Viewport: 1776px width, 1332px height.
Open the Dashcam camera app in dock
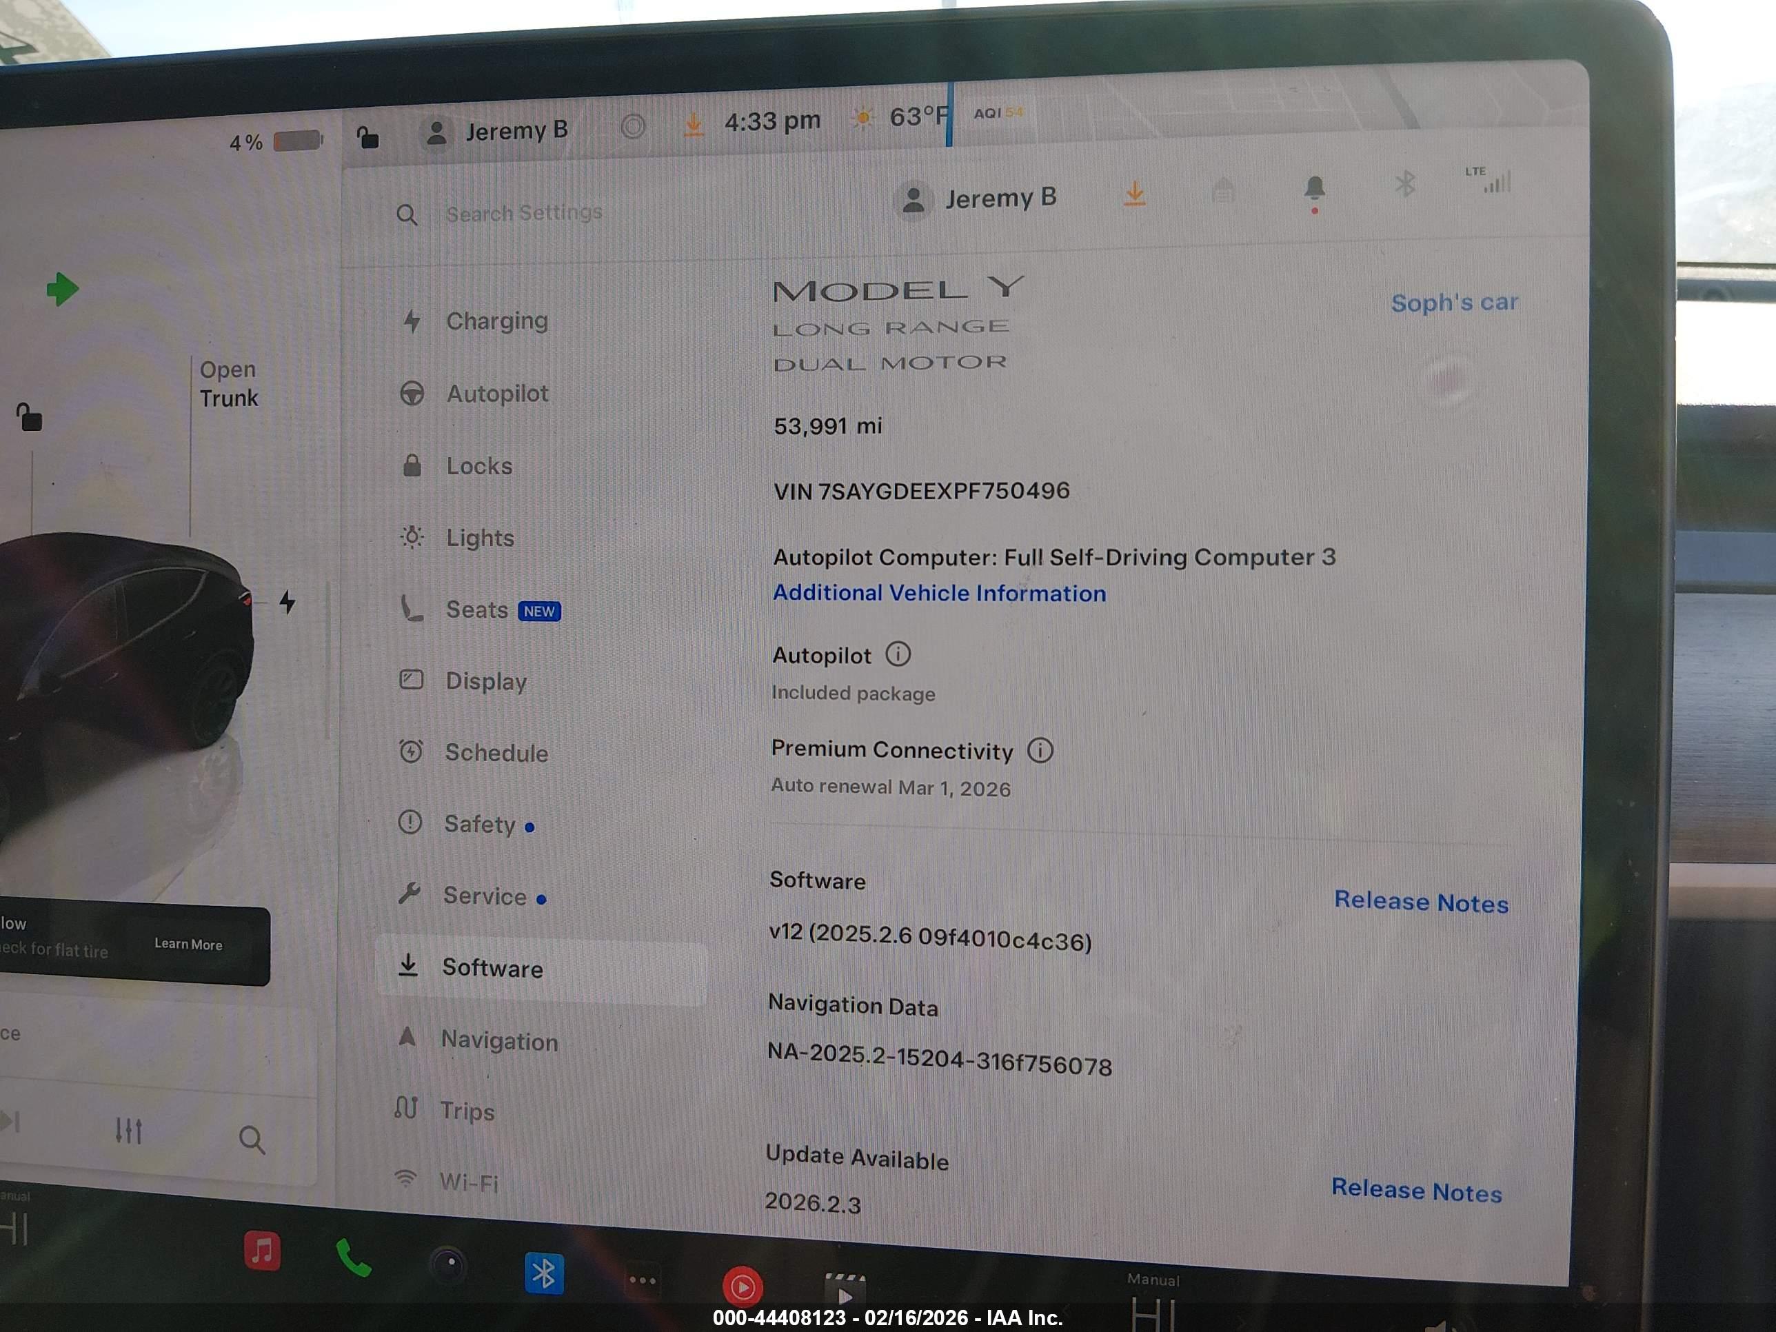click(447, 1265)
